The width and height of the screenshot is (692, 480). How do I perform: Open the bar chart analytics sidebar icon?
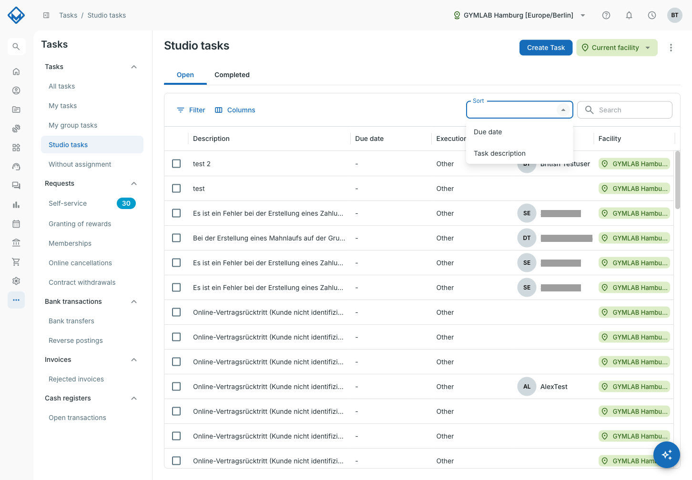(x=16, y=205)
